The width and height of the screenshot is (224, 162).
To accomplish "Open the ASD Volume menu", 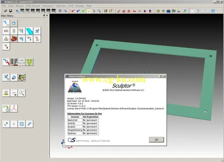I will click(33, 6).
